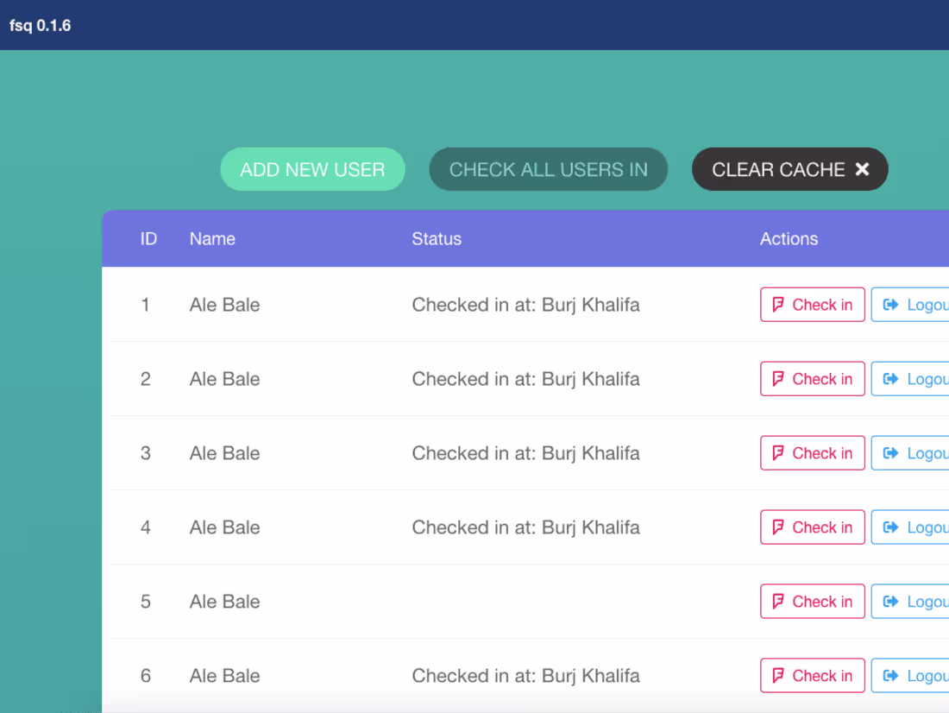Click the flag icon on row 1's Check in button
The image size is (949, 713).
tap(776, 305)
